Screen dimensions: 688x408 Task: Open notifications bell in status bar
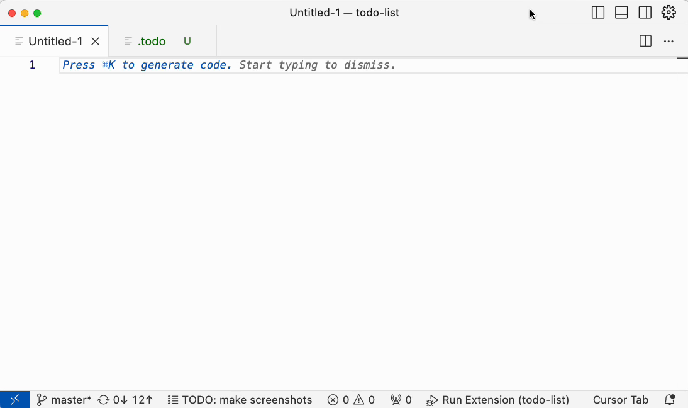coord(670,400)
